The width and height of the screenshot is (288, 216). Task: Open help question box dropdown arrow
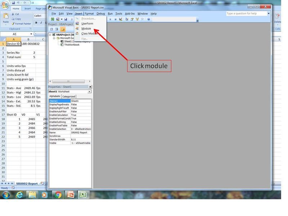[269, 13]
